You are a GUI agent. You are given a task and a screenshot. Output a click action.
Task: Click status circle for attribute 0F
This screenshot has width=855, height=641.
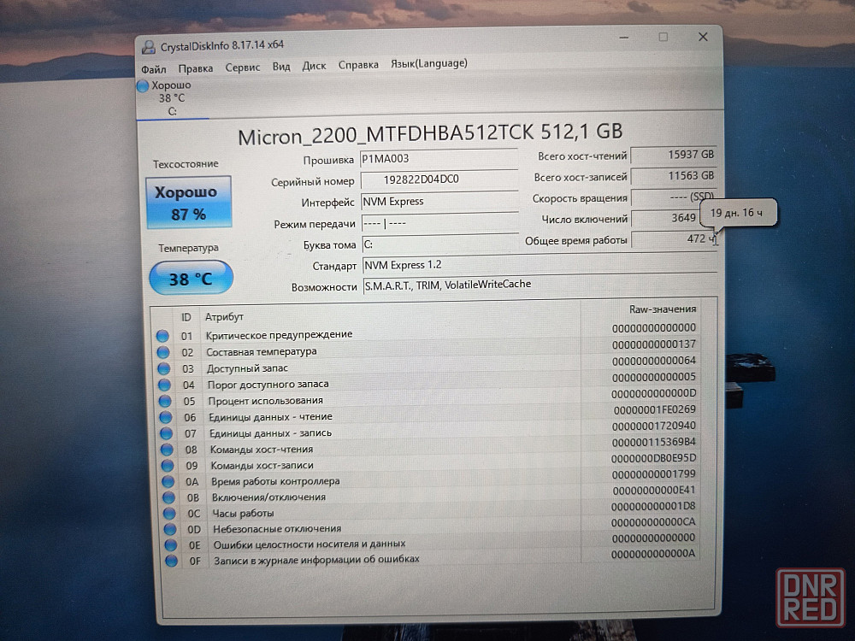(x=171, y=561)
